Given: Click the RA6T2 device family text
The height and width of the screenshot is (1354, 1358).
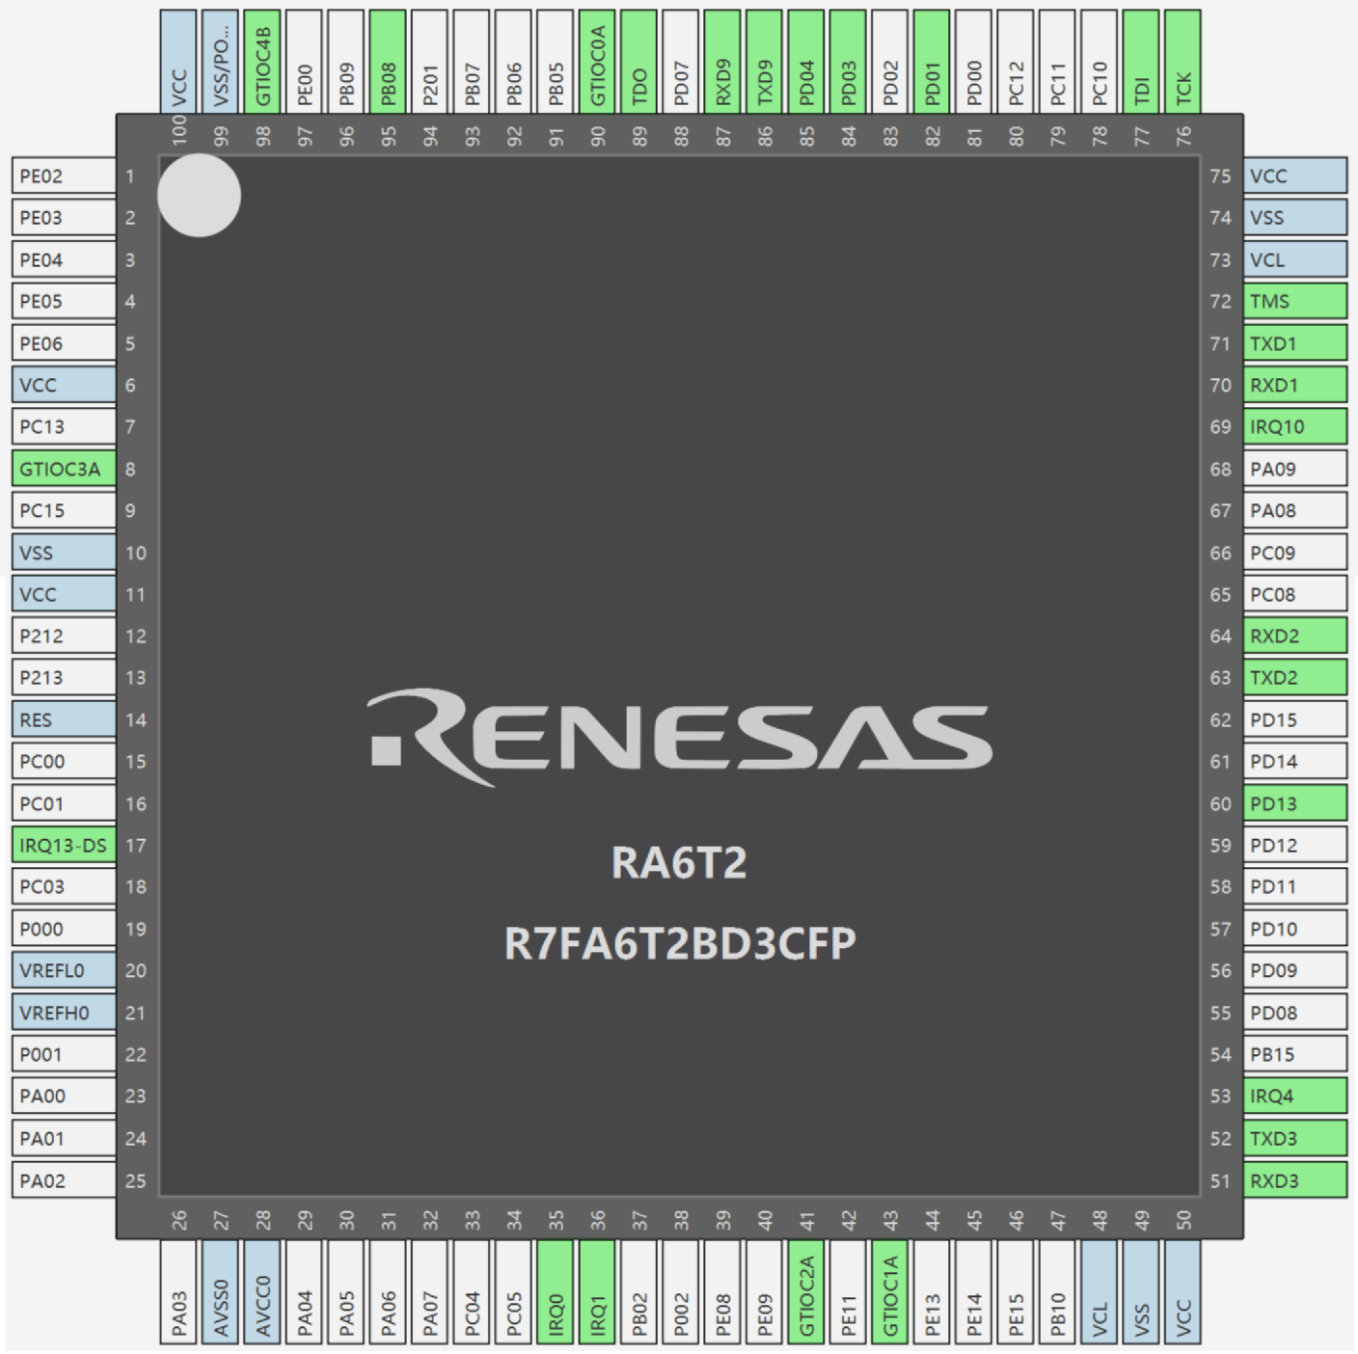Looking at the screenshot, I should tap(679, 862).
